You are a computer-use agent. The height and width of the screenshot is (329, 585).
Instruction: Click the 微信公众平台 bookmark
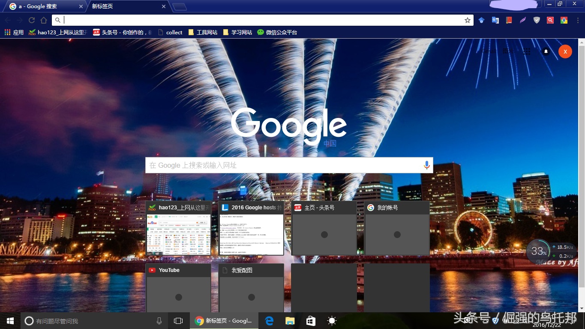click(277, 32)
